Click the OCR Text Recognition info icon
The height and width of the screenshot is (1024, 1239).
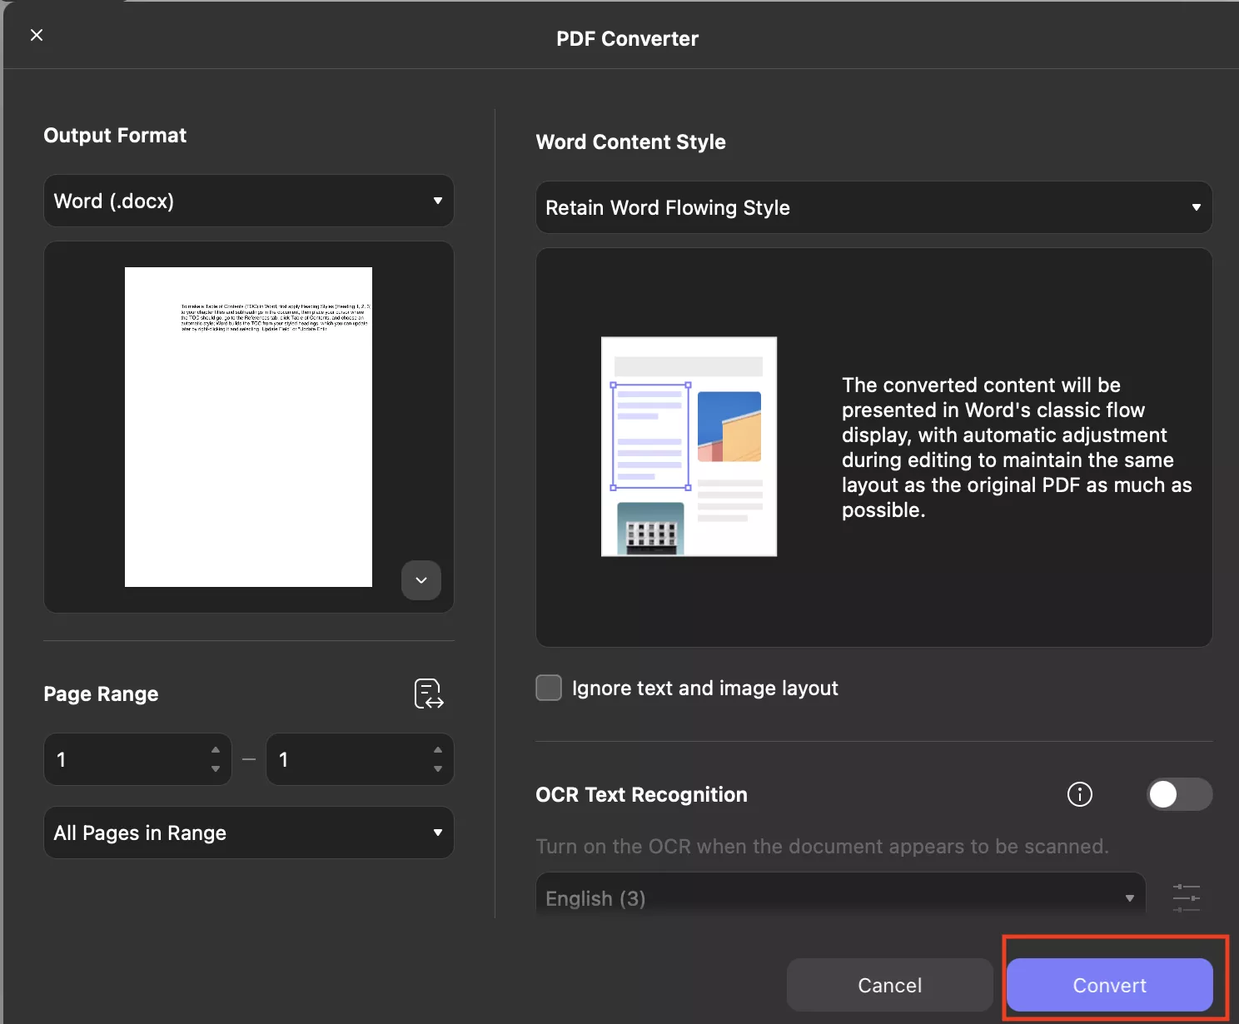[1079, 794]
